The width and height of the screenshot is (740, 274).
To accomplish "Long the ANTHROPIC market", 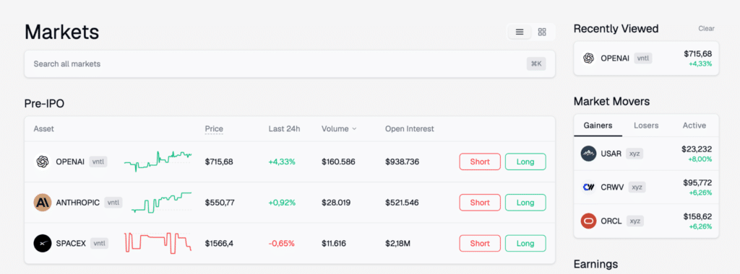I will 525,203.
